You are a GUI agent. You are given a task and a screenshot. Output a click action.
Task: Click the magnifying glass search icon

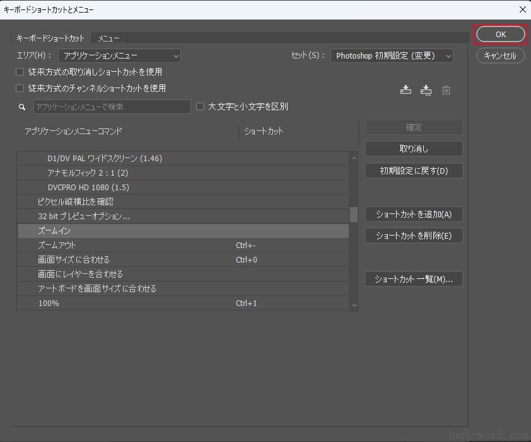[x=22, y=107]
